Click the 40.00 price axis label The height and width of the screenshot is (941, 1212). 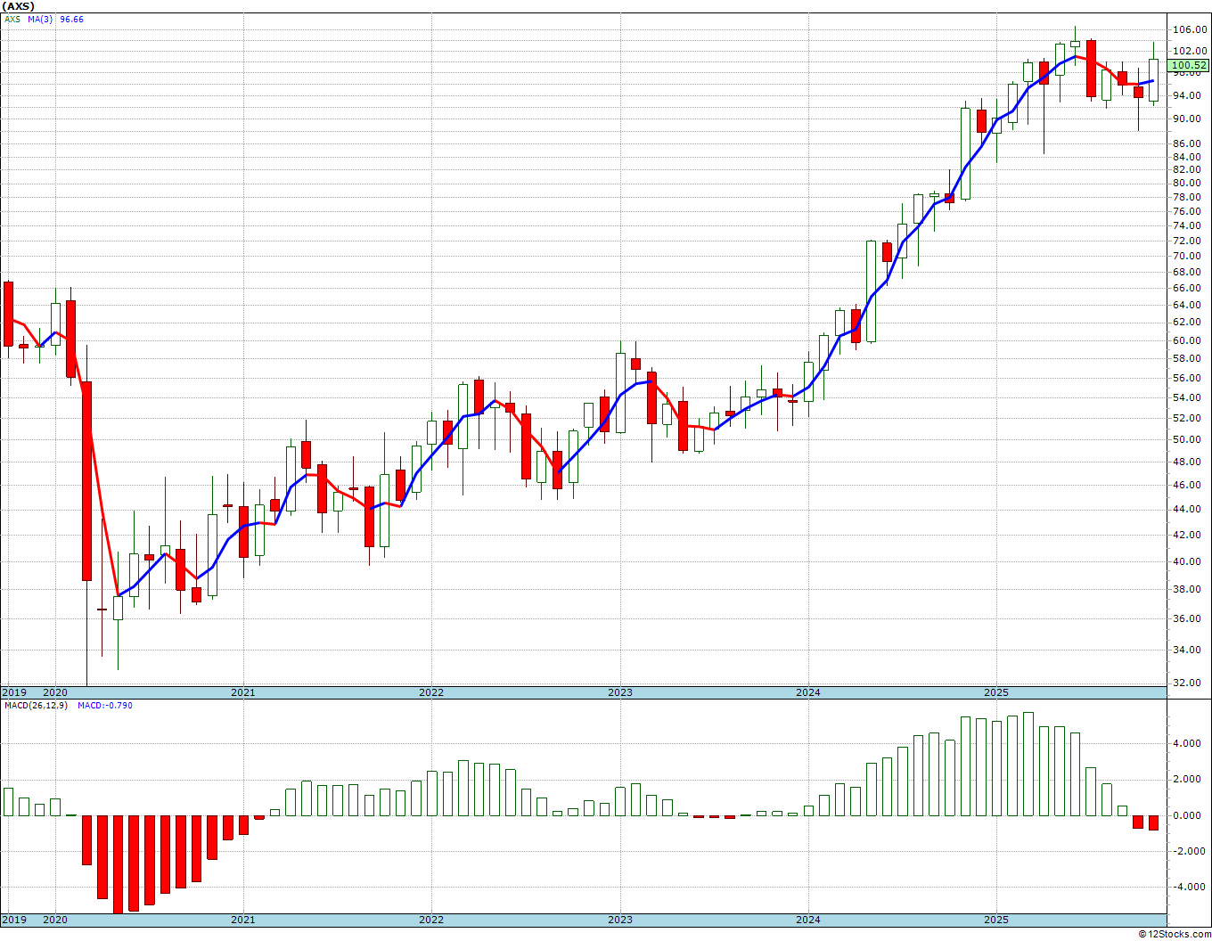[1190, 561]
